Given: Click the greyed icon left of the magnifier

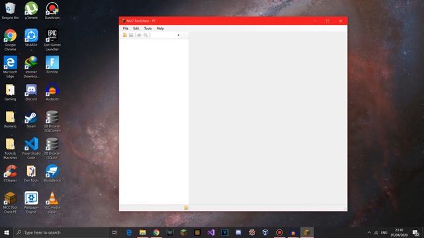Looking at the screenshot, I should [139, 35].
